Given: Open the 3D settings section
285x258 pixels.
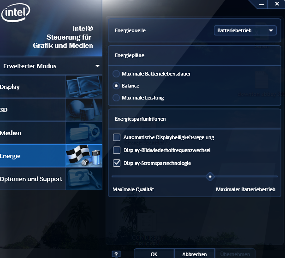Looking at the screenshot, I should tap(51, 110).
